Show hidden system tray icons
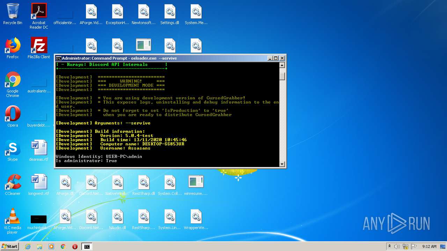This screenshot has width=447, height=251. [389, 246]
